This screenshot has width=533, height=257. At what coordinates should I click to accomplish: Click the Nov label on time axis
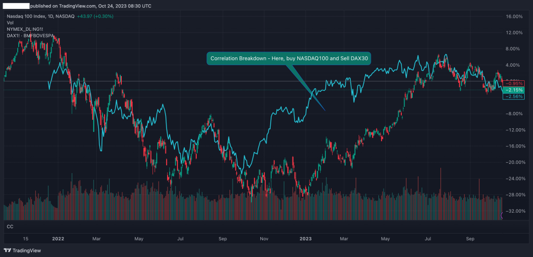click(x=264, y=239)
